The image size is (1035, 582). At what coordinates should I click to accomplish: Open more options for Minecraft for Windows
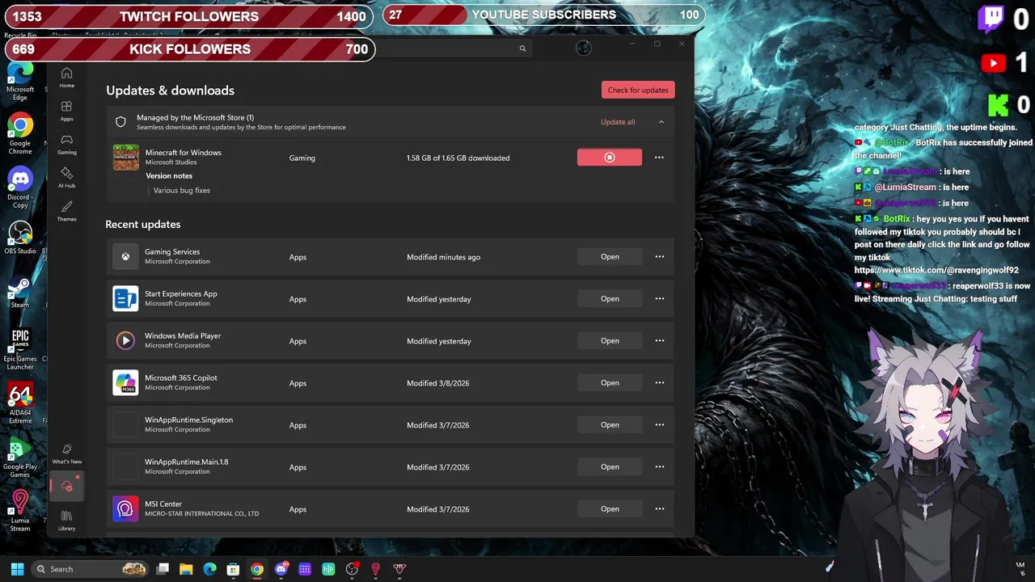pos(659,158)
